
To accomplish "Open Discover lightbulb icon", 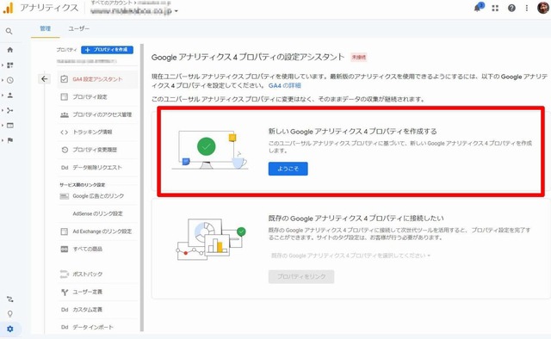I will coord(9,314).
